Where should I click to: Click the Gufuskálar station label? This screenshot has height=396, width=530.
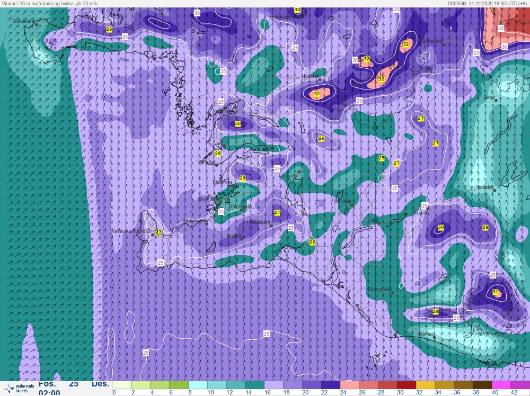click(23, 21)
